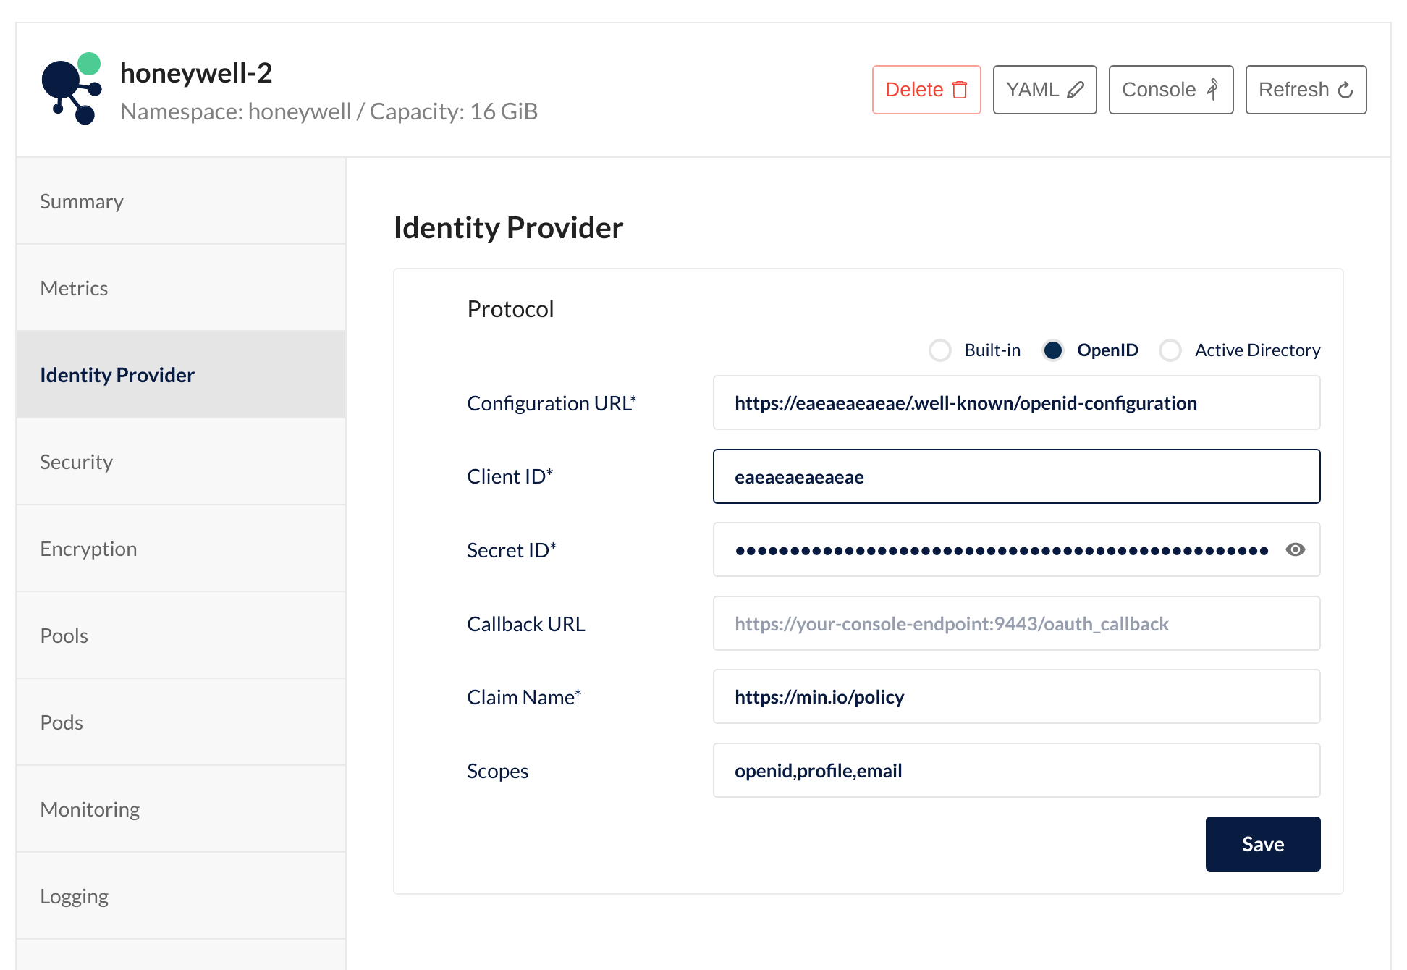Viewport: 1407px width, 970px height.
Task: Focus the Client ID input field
Action: click(x=1016, y=477)
